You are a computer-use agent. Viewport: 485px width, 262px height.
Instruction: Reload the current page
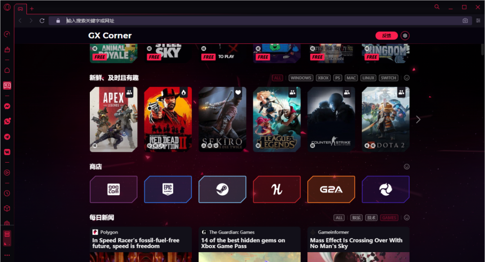[x=42, y=21]
